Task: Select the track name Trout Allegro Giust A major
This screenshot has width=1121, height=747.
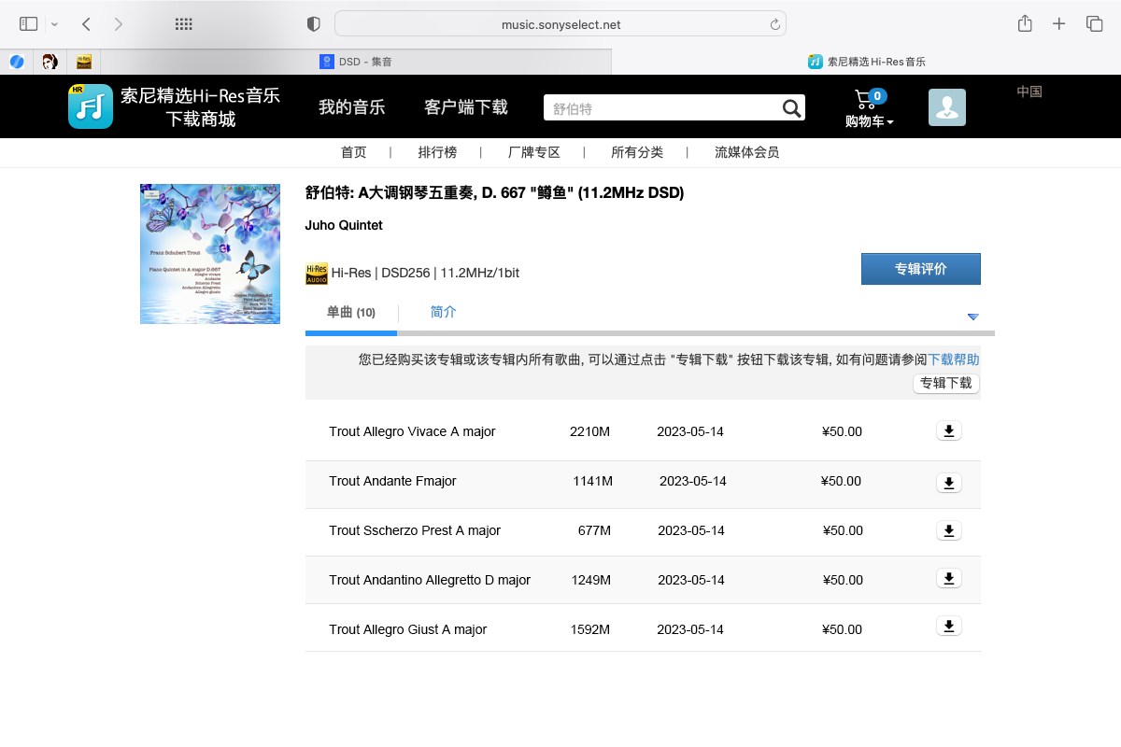Action: click(x=408, y=629)
